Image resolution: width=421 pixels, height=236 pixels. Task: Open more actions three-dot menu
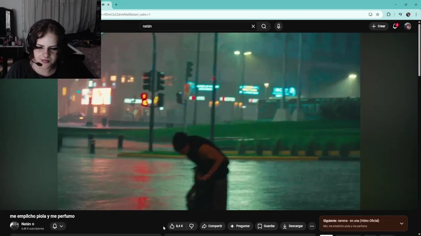[x=312, y=226]
